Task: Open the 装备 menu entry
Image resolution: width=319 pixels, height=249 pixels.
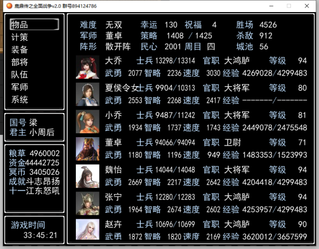Action: 20,49
